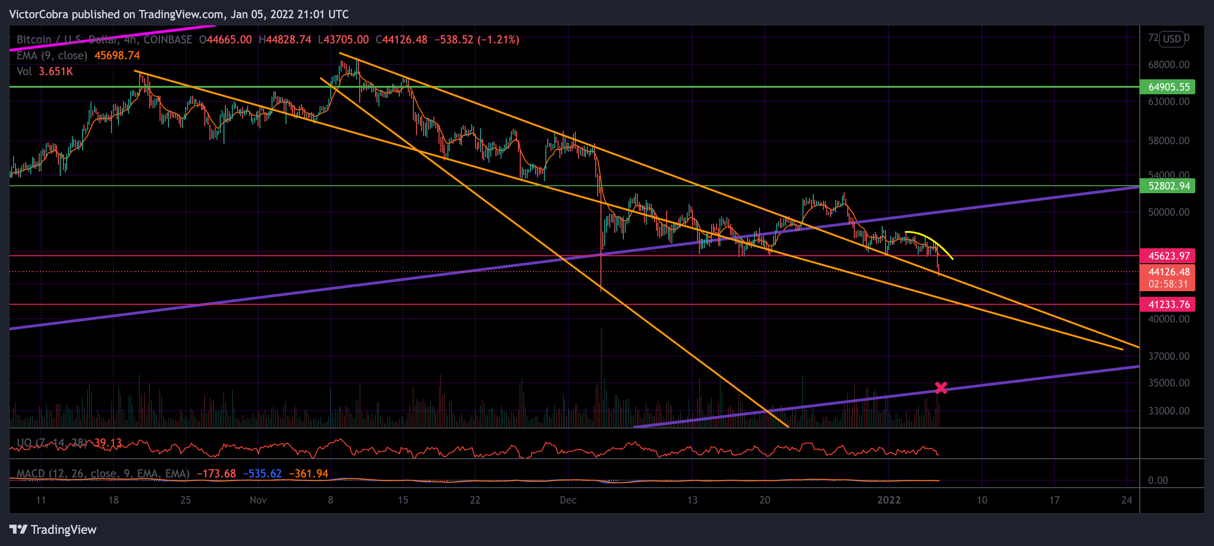The image size is (1214, 546).
Task: Click the 68000.00 price axis label
Action: point(1169,64)
